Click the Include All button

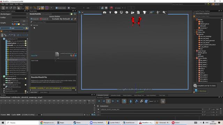(34, 19)
